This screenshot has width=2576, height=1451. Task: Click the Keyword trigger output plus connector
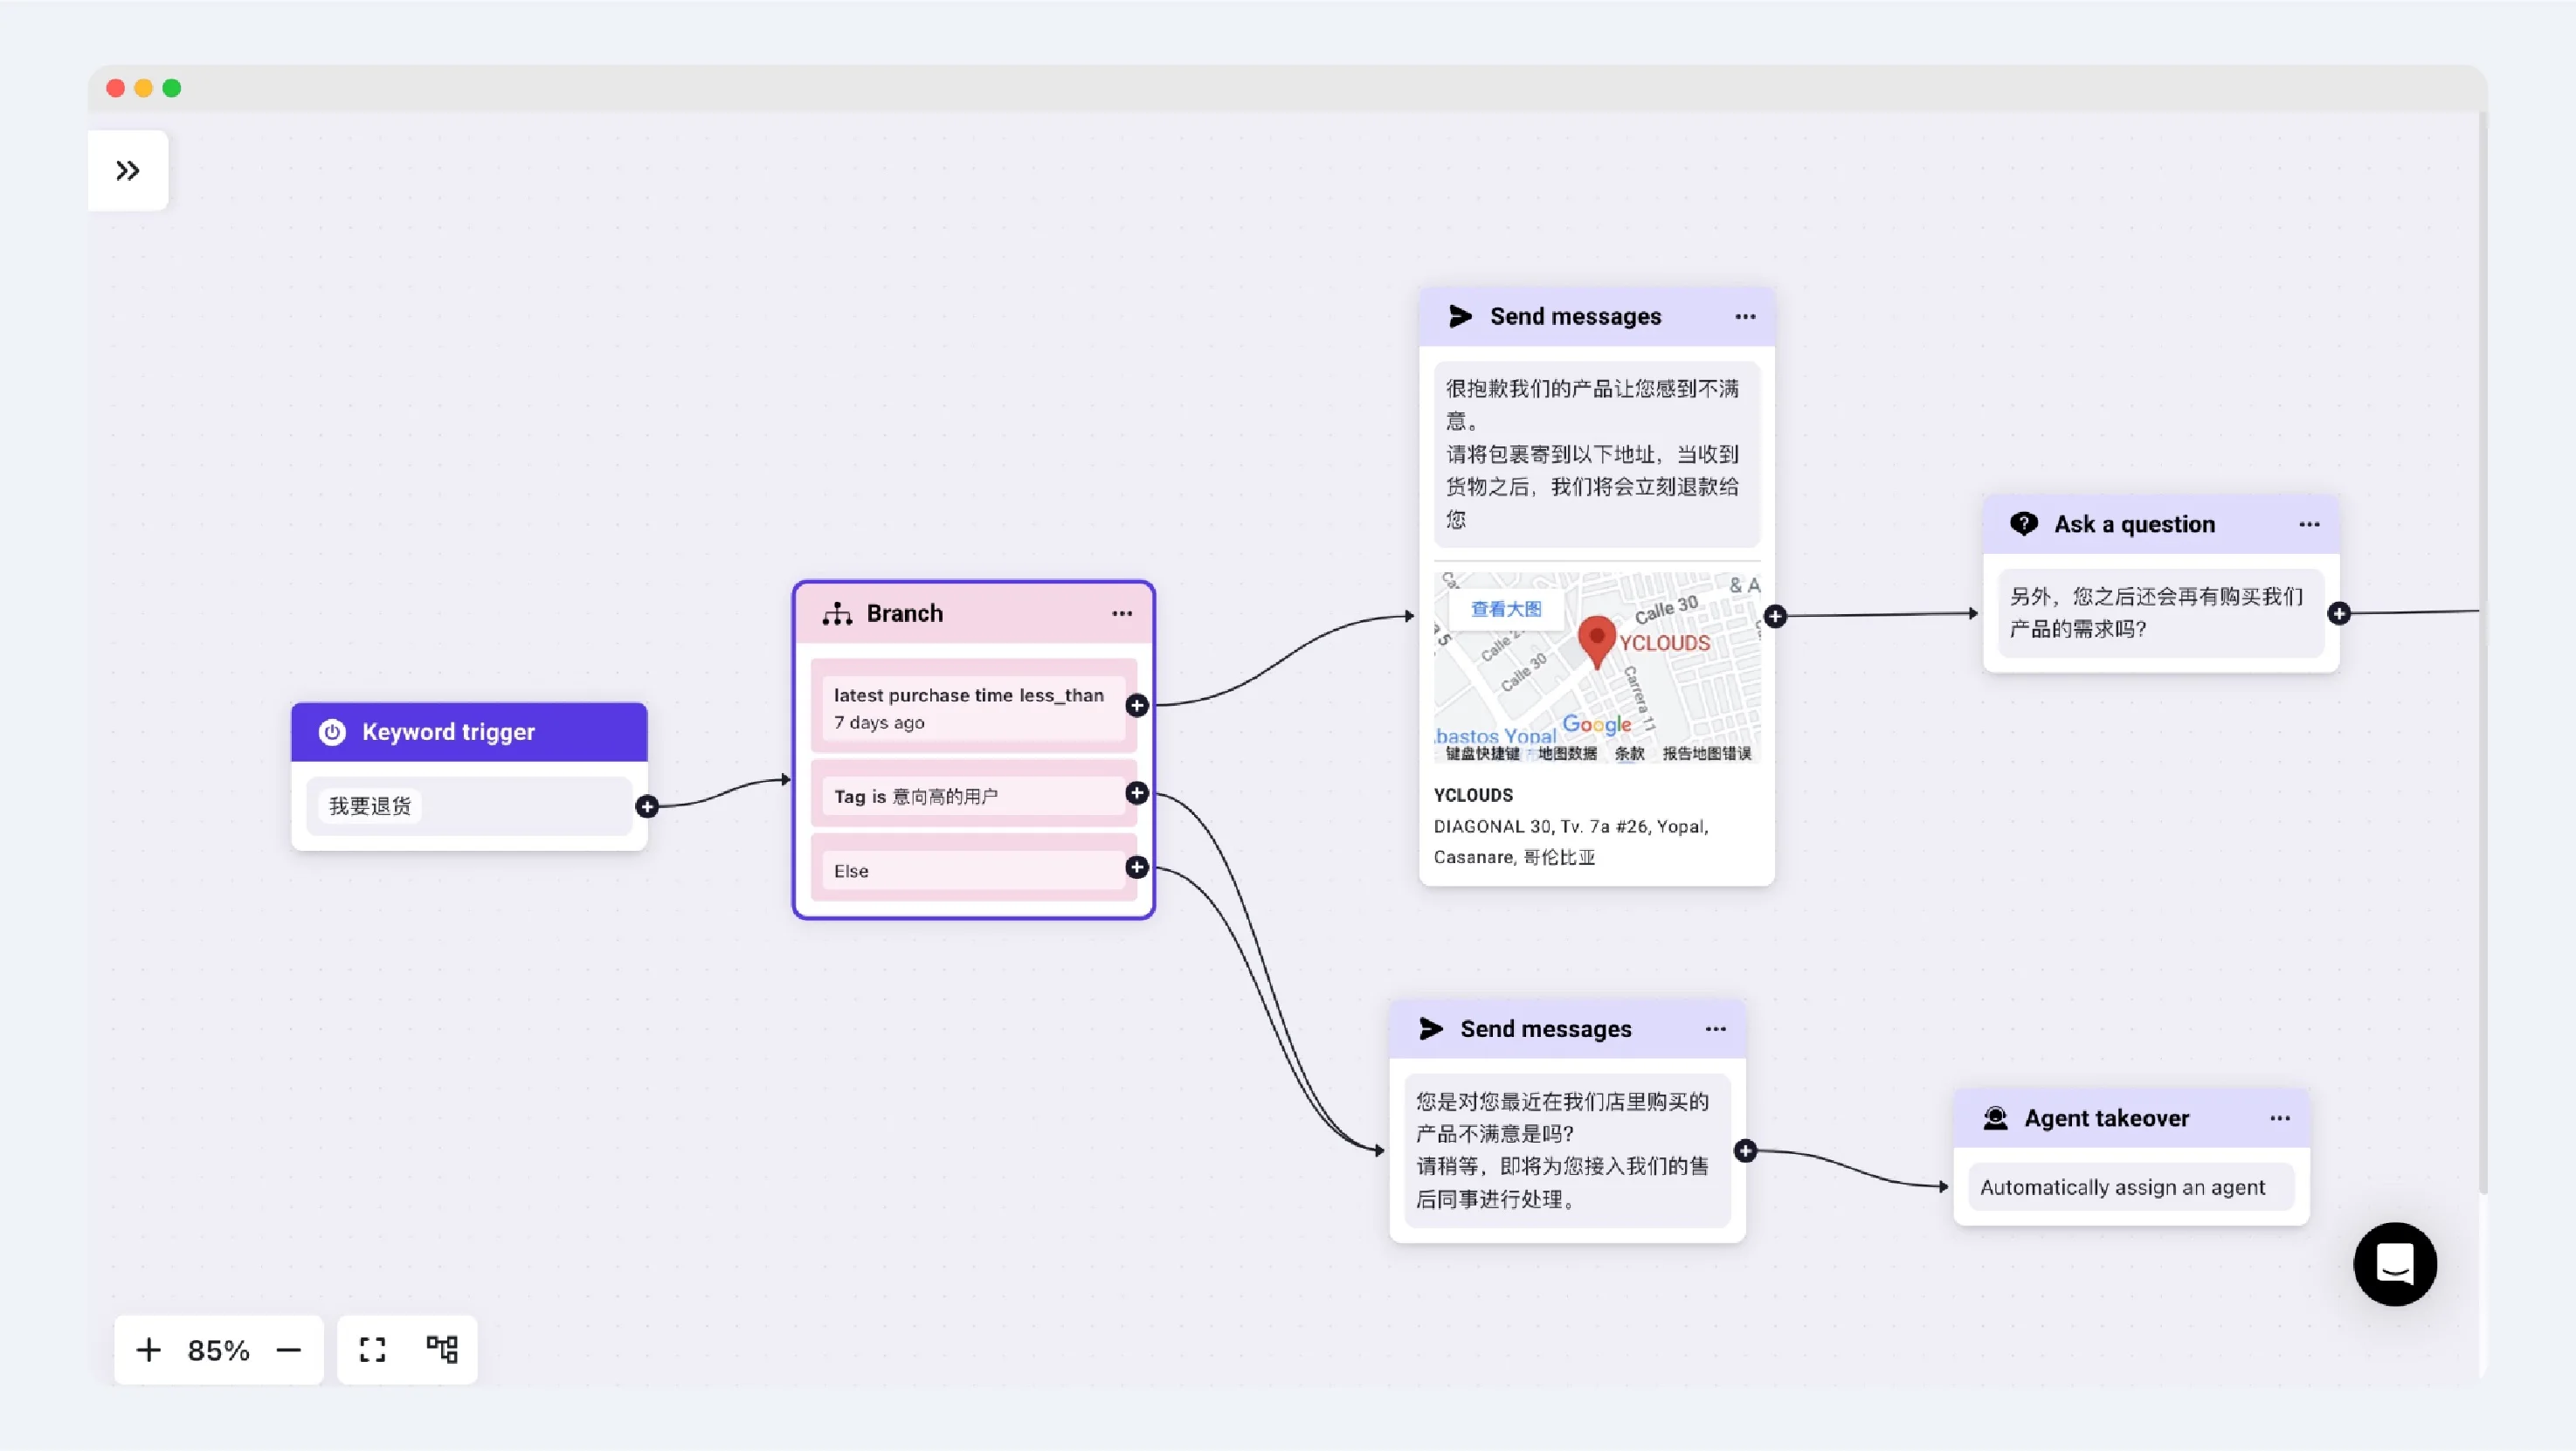click(648, 806)
